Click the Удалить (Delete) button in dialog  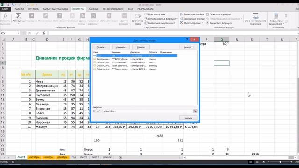point(141,47)
